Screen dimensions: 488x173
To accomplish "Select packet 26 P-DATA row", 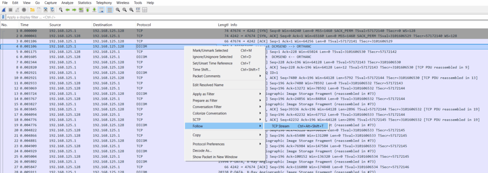I will click(244, 162).
